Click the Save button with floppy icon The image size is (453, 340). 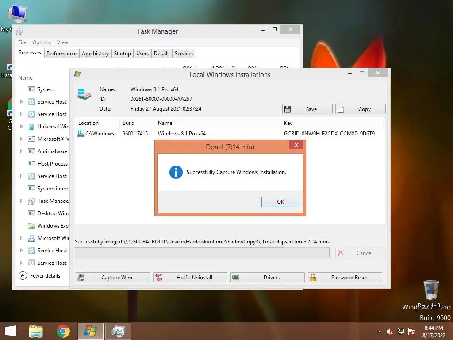307,109
